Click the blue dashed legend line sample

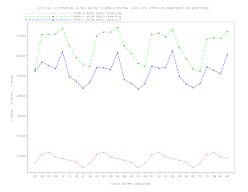click(49, 20)
